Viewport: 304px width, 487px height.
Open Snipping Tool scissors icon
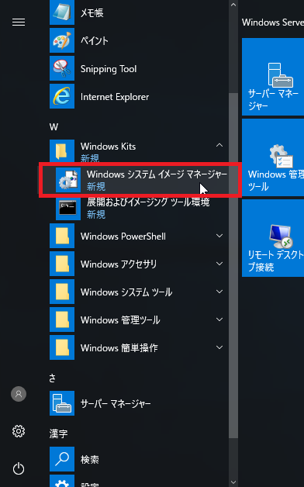tap(62, 68)
